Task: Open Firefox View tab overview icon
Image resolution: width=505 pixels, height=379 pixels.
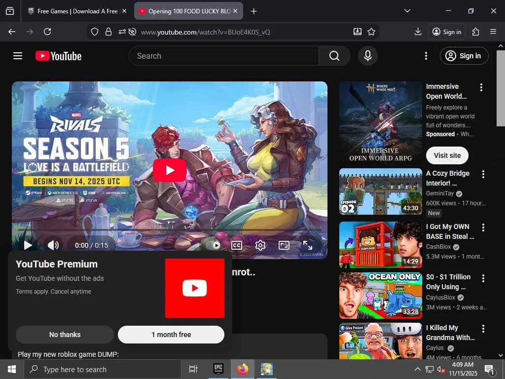Action: [x=10, y=11]
